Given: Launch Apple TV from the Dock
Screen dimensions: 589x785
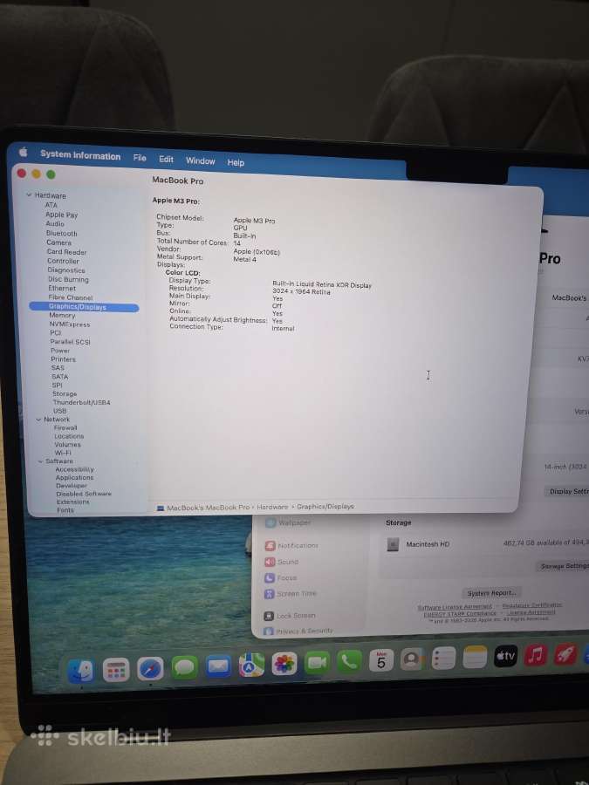Looking at the screenshot, I should 505,656.
